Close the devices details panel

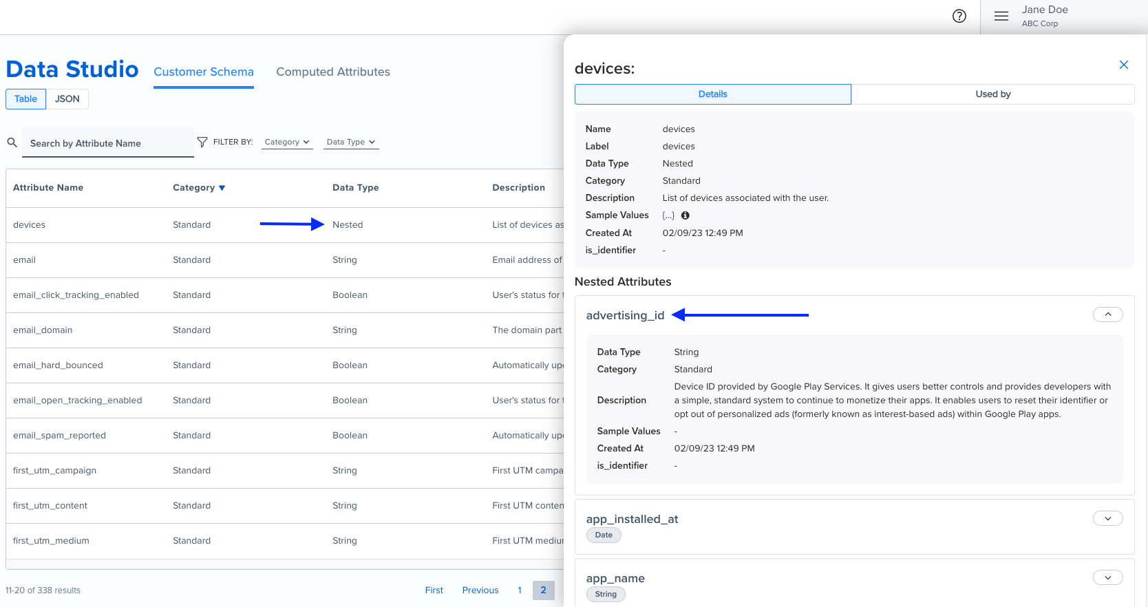tap(1123, 65)
